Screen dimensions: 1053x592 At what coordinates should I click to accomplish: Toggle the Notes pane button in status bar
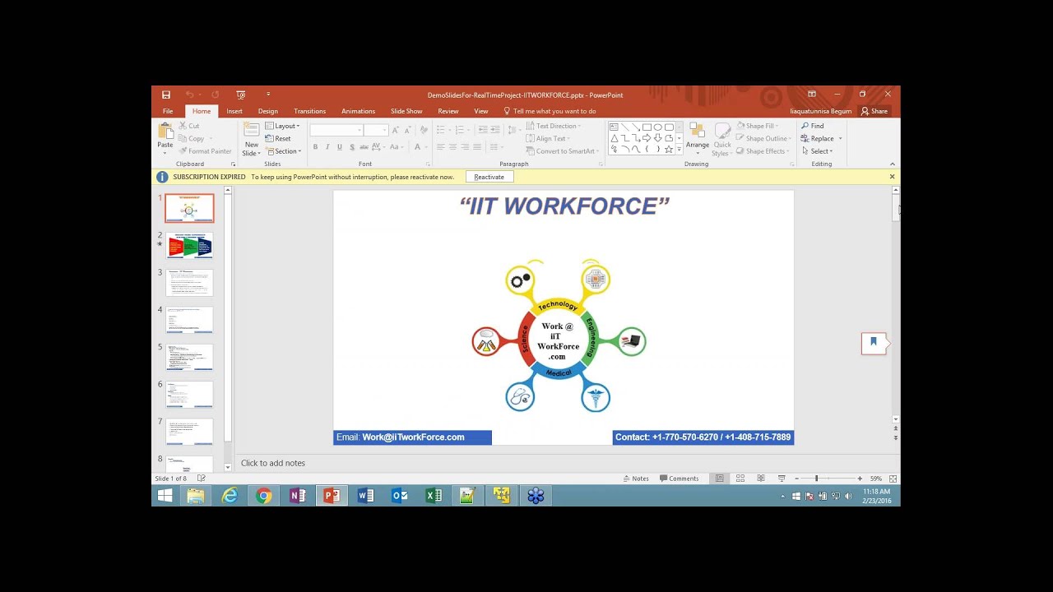[x=636, y=479]
